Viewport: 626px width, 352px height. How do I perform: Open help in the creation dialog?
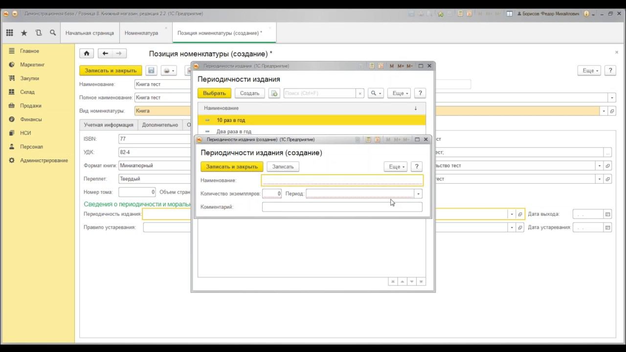417,167
